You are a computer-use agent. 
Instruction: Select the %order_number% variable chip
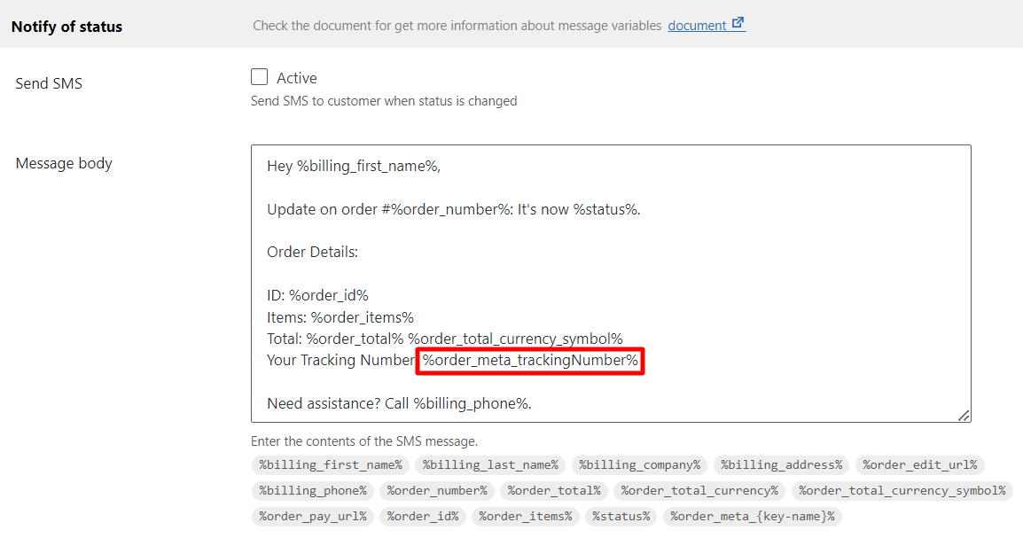point(437,490)
